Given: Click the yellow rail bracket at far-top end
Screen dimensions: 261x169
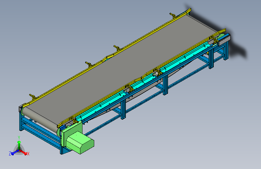Looking at the screenshot, I should click(x=173, y=15).
